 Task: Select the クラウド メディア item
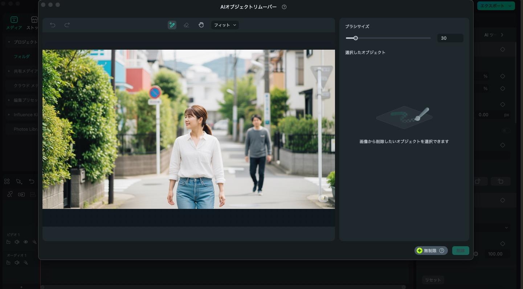click(26, 86)
